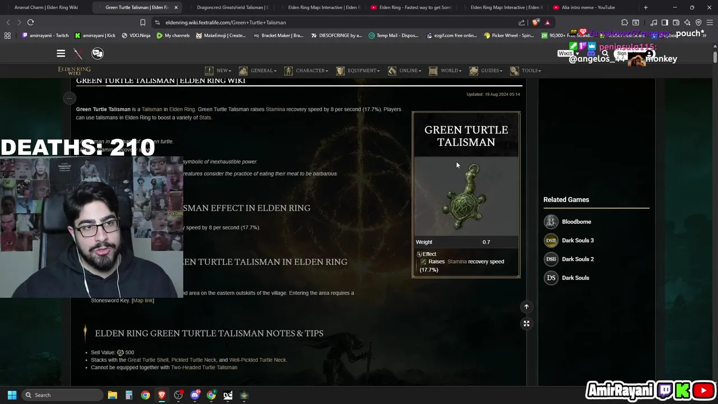
Task: Open the Map link
Action: click(142, 300)
